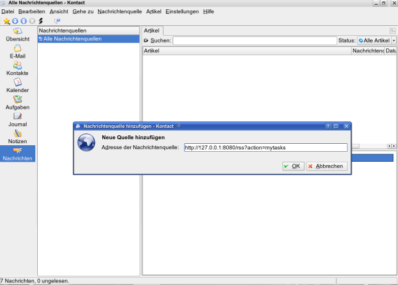398x285 pixels.
Task: Click the new feed star toolbar icon
Action: (6, 21)
